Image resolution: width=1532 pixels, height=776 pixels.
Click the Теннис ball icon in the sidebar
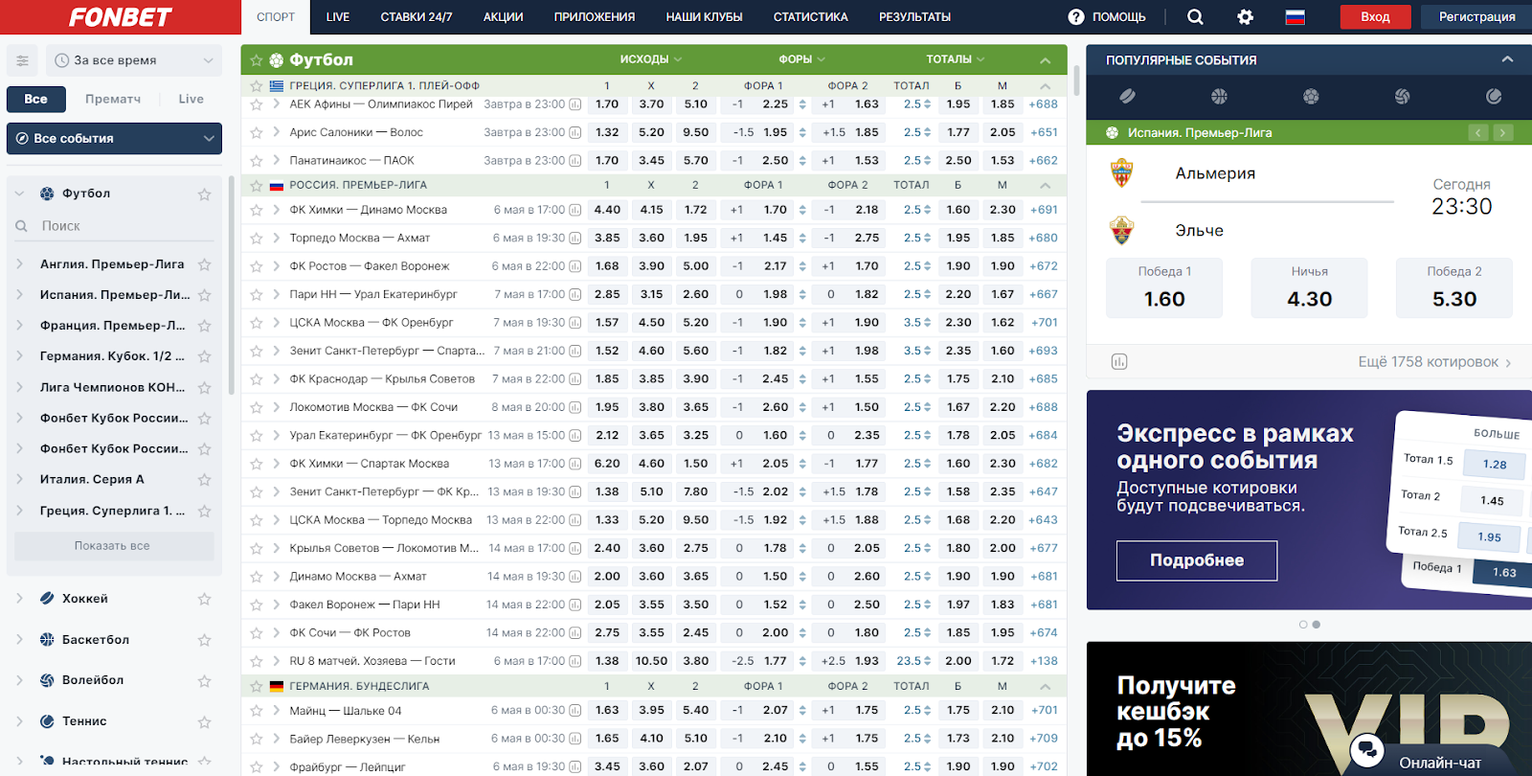(x=47, y=721)
